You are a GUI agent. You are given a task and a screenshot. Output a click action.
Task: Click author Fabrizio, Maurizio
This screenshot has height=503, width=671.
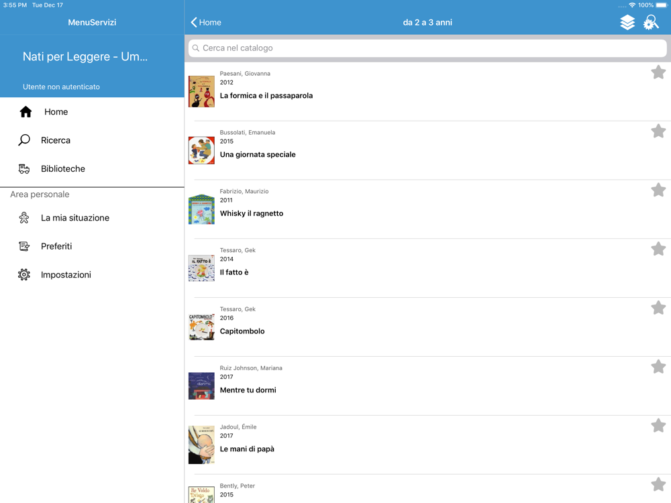(244, 191)
